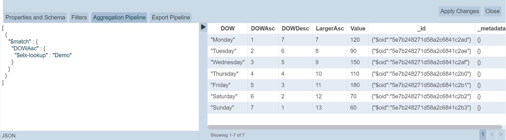This screenshot has height=140, width=506.
Task: Click the Value column header
Action: 358,29
